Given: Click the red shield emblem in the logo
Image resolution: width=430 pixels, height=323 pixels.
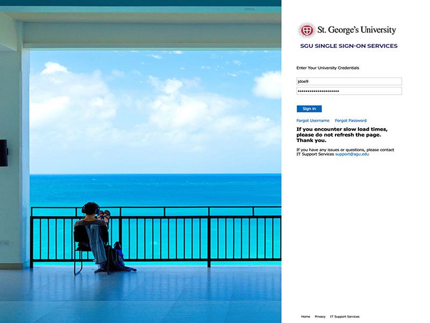Looking at the screenshot, I should click(x=306, y=30).
